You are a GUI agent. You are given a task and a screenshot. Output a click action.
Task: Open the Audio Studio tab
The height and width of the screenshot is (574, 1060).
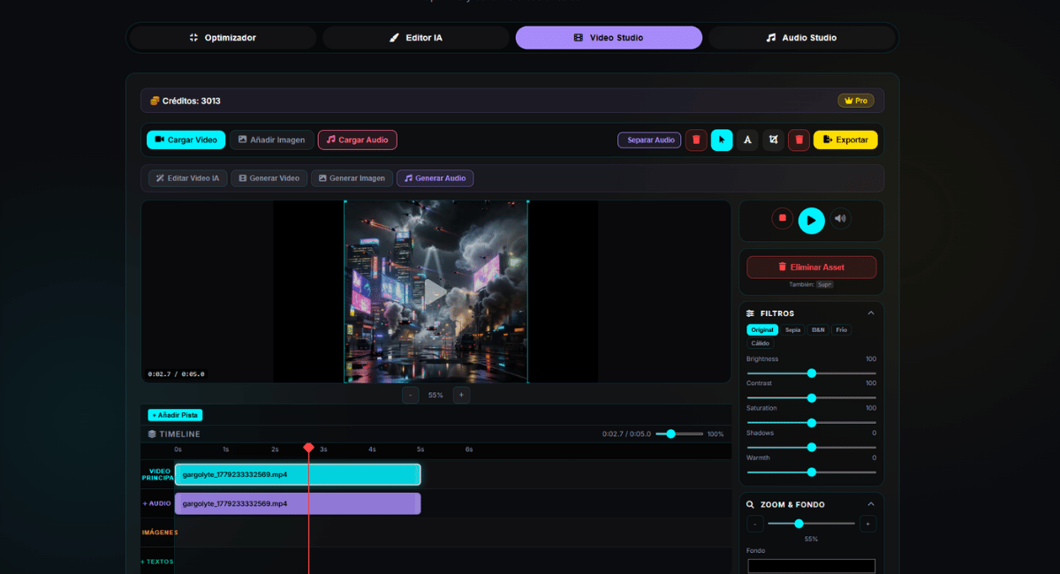tap(801, 38)
